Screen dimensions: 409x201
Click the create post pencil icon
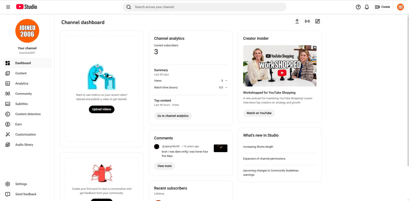(318, 21)
